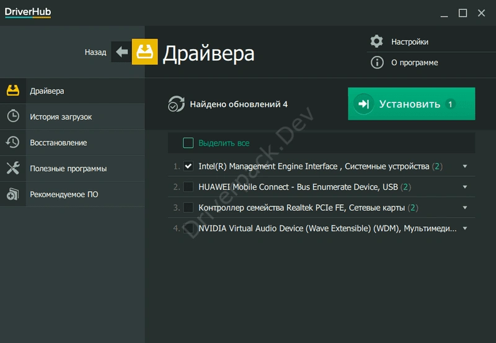Open 'История загрузок' section
This screenshot has height=343, width=496.
coord(73,117)
